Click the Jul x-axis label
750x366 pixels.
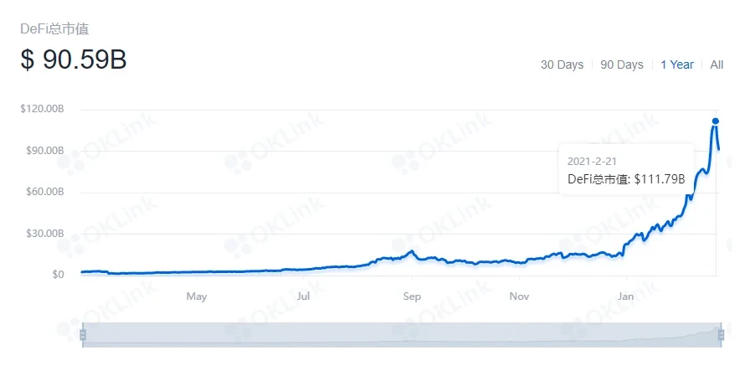pyautogui.click(x=304, y=296)
